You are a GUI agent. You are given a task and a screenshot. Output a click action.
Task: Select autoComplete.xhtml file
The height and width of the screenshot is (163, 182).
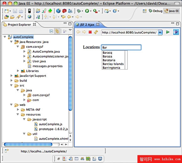(x=54, y=139)
